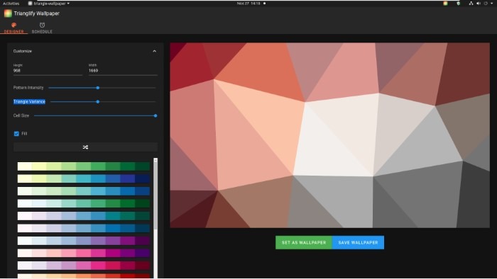
Task: Open the Activities overview
Action: [x=11, y=3]
